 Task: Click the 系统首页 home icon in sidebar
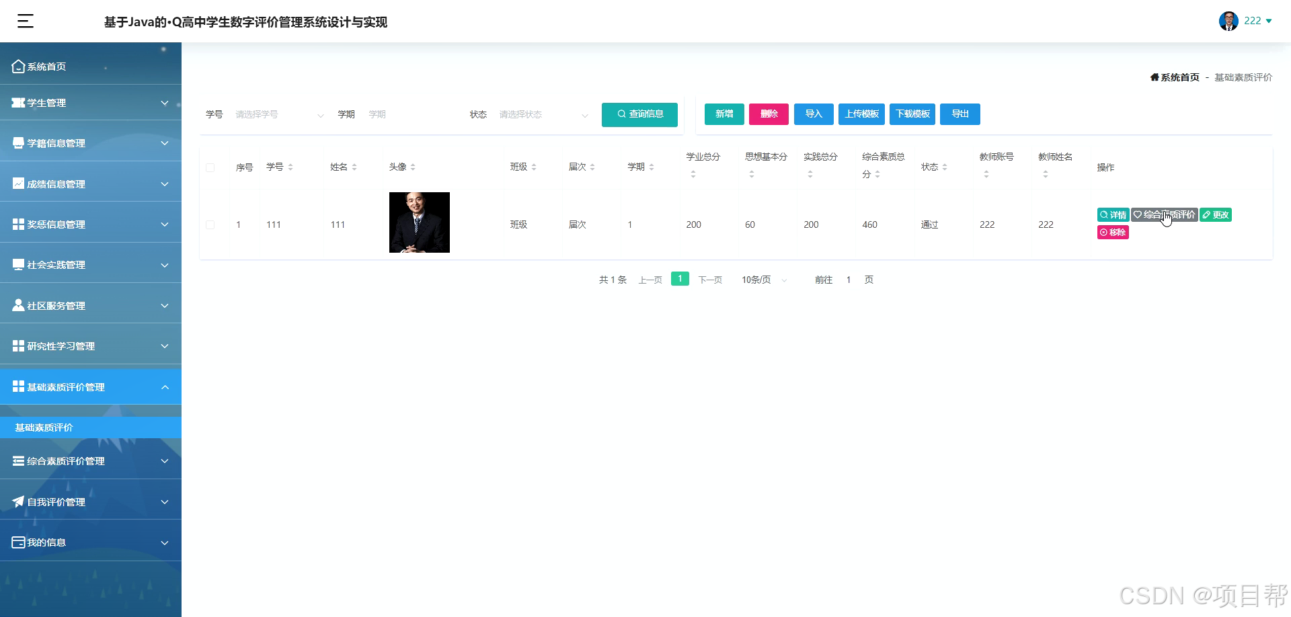coord(19,66)
